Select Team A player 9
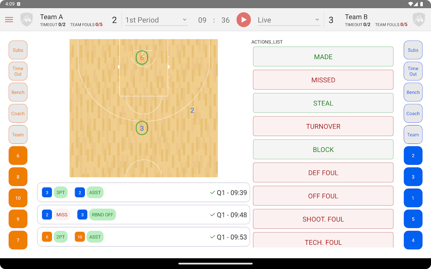Viewport: 431px width, 269px height. (18, 219)
